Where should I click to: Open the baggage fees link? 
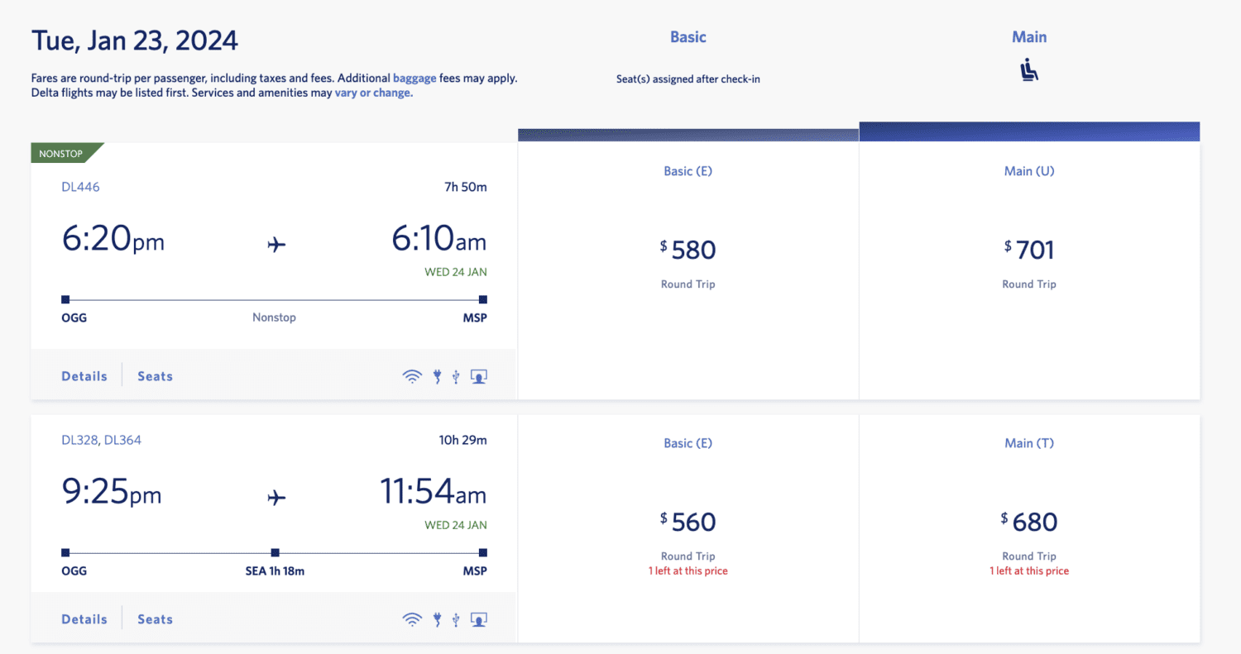(x=414, y=77)
